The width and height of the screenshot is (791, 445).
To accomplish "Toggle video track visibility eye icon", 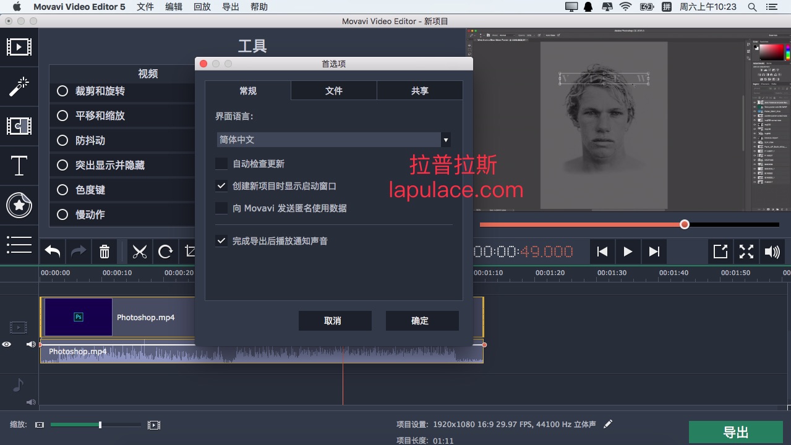I will coord(7,344).
